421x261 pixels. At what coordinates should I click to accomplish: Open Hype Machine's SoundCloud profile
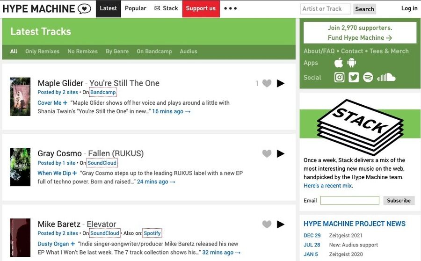[386, 77]
